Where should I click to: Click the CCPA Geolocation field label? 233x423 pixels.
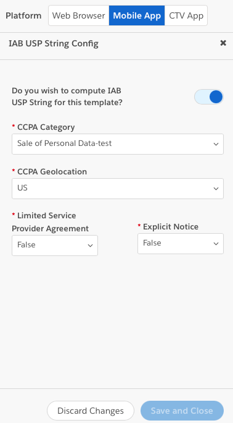pyautogui.click(x=52, y=171)
